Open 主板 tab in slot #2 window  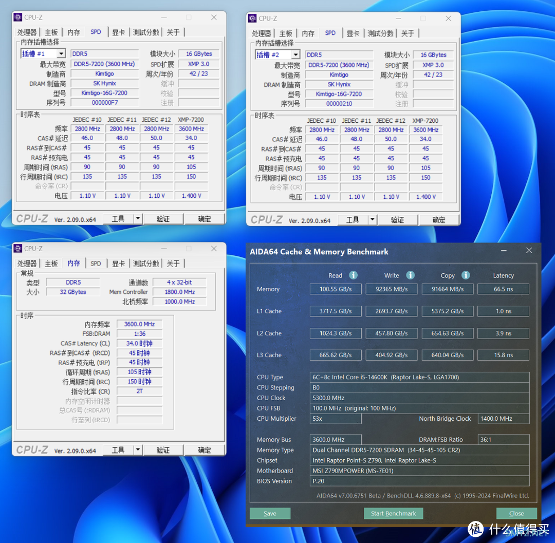[286, 33]
